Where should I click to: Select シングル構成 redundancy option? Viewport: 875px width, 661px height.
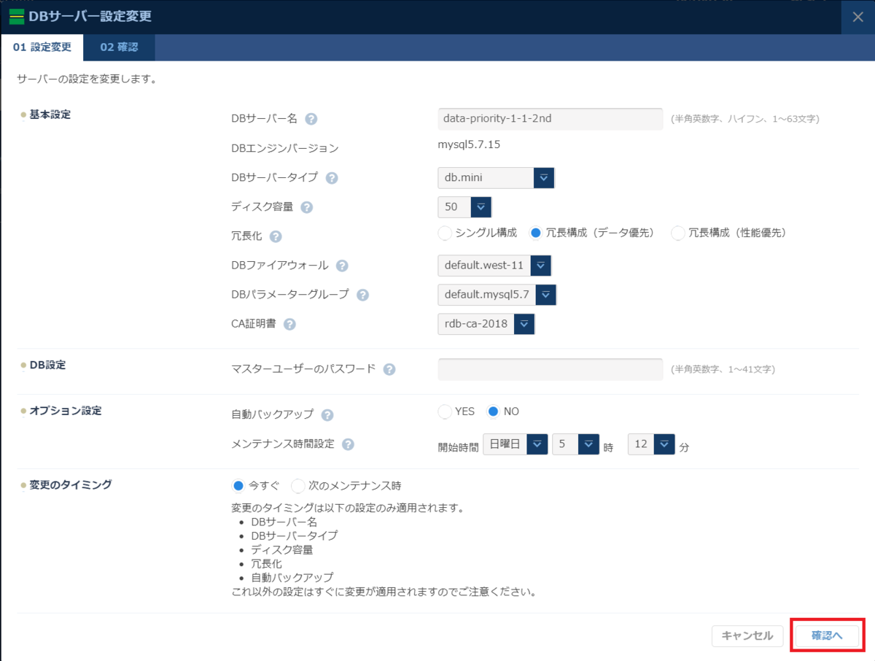tap(445, 233)
